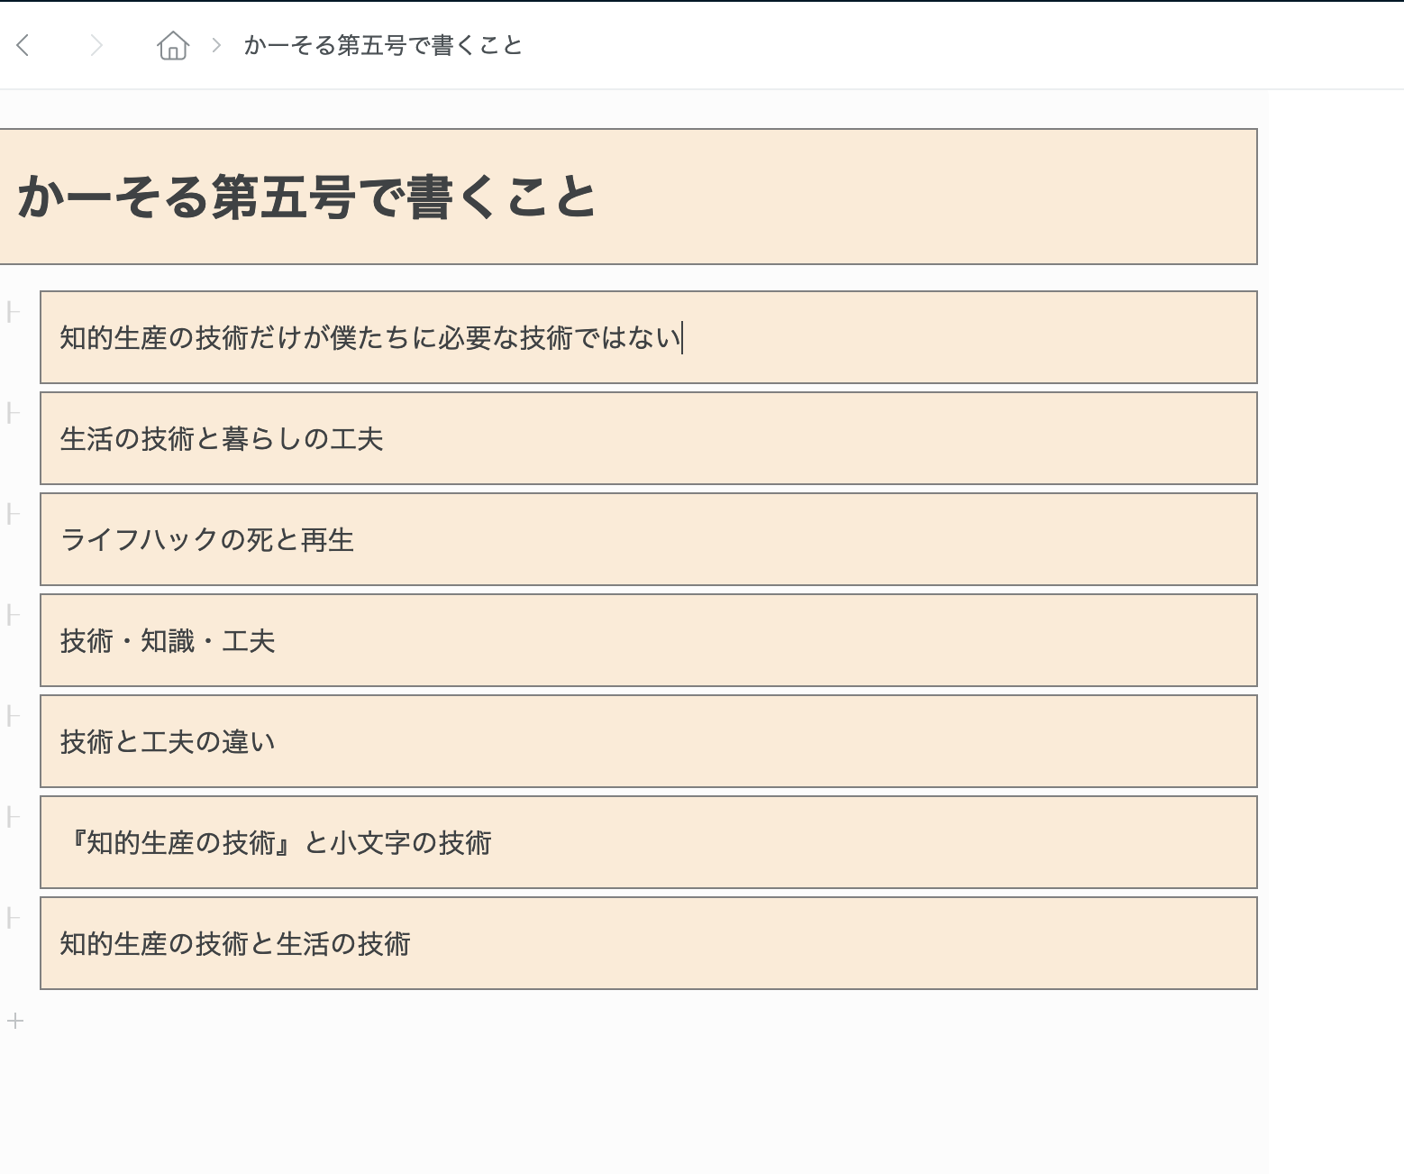The width and height of the screenshot is (1404, 1174).
Task: Click the handle beside the 技術・知識・工夫 block
Action: (x=12, y=616)
